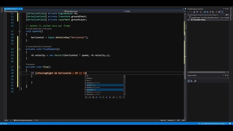Click the Projektmappen-Explorer search field
Viewport: 233px width, 131px height.
[206, 15]
